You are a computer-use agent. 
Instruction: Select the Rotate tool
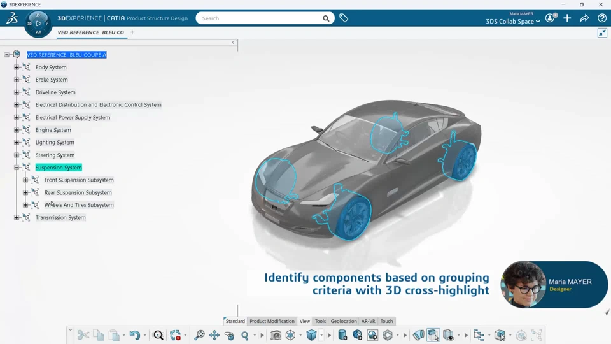[x=230, y=335]
